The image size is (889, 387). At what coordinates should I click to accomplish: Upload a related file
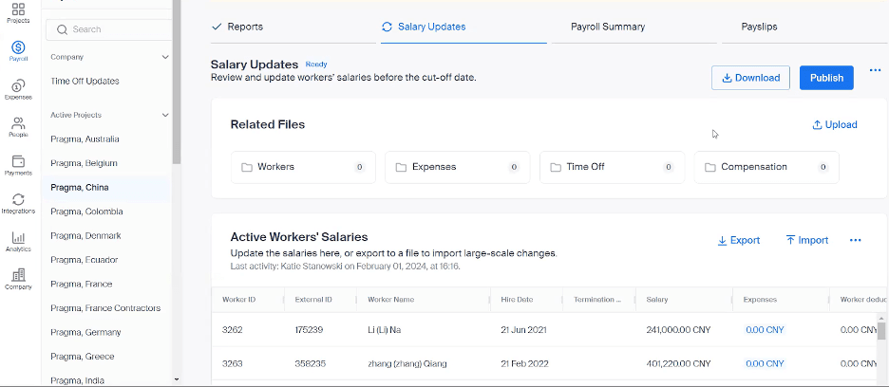(x=834, y=125)
